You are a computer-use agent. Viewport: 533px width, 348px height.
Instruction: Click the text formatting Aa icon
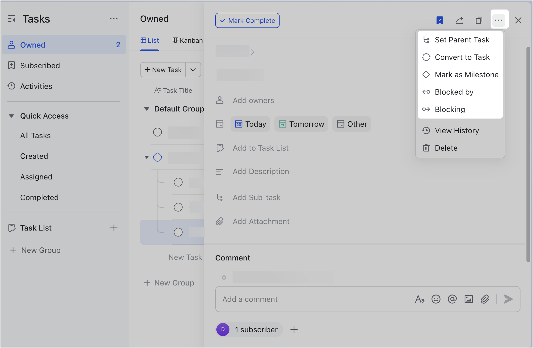(420, 299)
